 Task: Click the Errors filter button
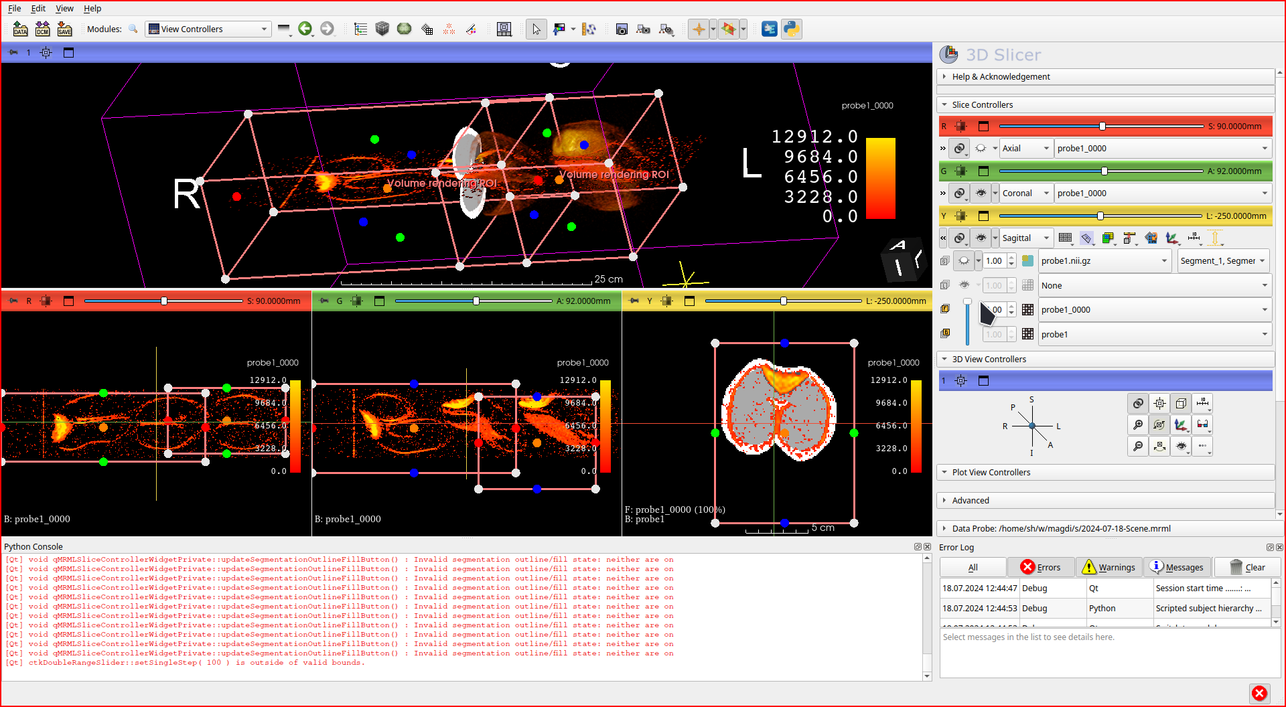pos(1041,567)
